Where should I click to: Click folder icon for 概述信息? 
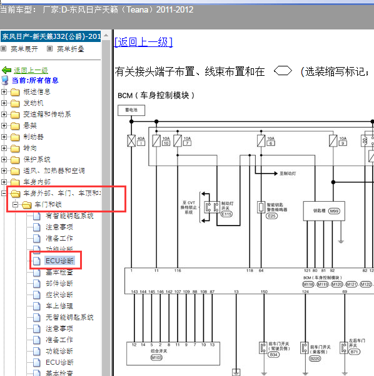(x=15, y=92)
